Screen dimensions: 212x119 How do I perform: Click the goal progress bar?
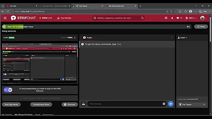click(x=97, y=26)
